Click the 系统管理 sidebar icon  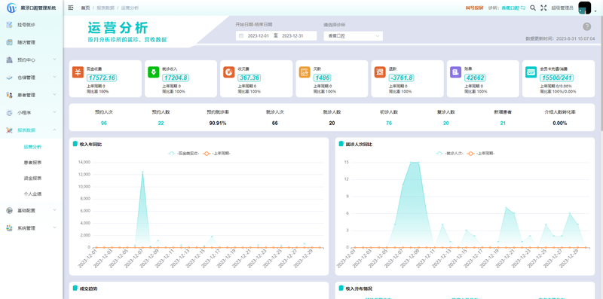pos(10,228)
